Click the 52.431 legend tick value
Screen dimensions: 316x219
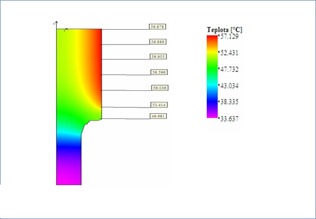(x=229, y=53)
